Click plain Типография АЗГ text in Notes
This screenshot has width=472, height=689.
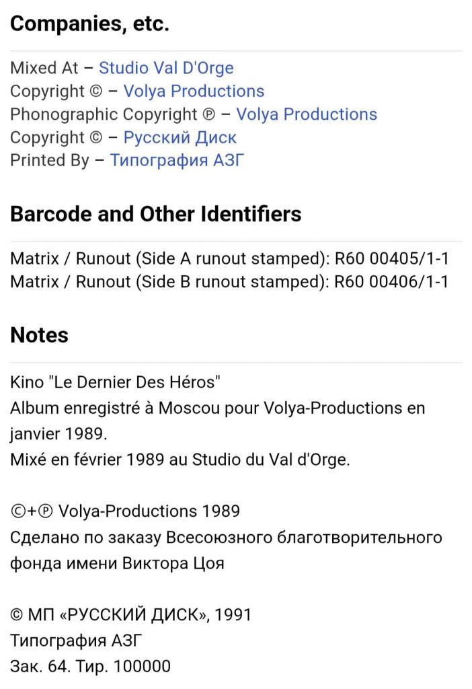click(x=76, y=640)
